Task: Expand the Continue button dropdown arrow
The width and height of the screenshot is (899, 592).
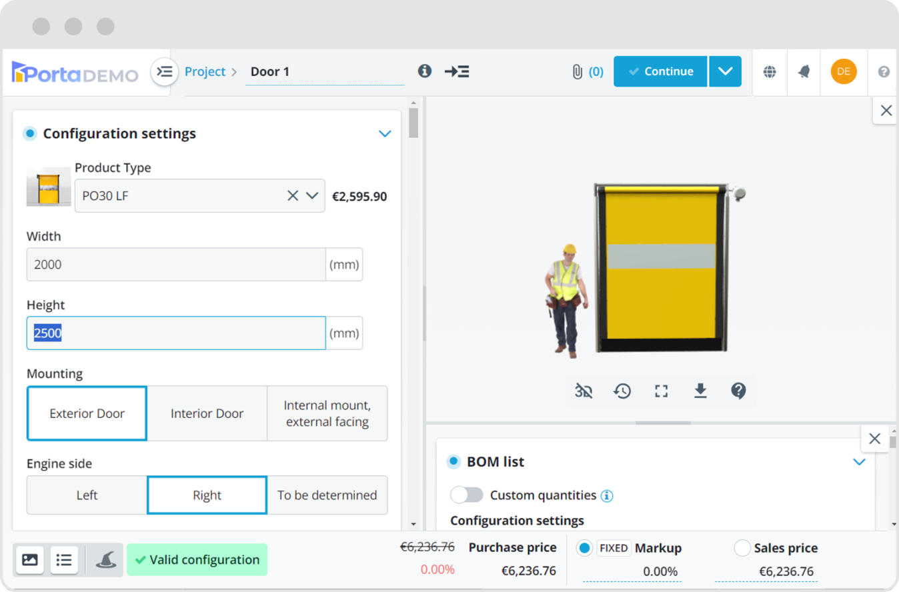Action: pyautogui.click(x=725, y=71)
